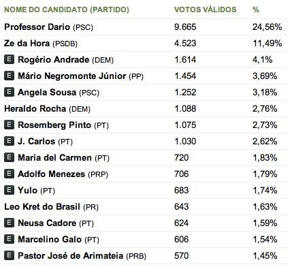Viewport: 290px width, 271px height.
Task: Sort by the Votos Válidos column header
Action: coord(205,10)
